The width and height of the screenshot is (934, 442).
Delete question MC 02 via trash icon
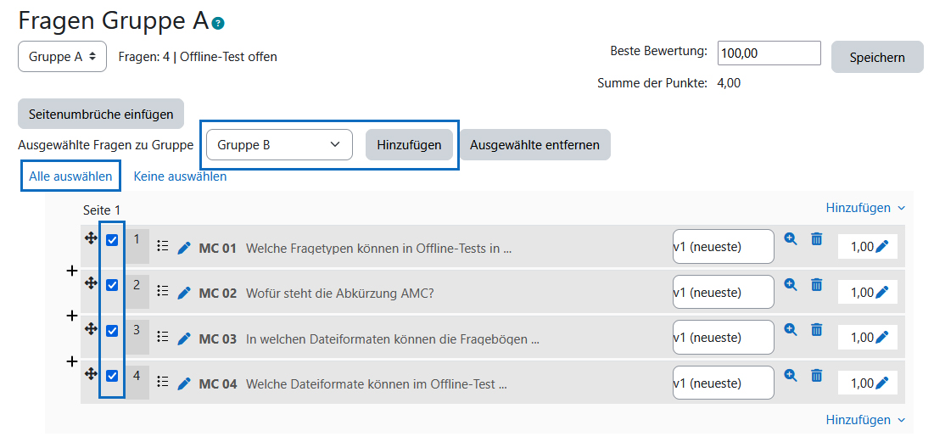pos(817,284)
